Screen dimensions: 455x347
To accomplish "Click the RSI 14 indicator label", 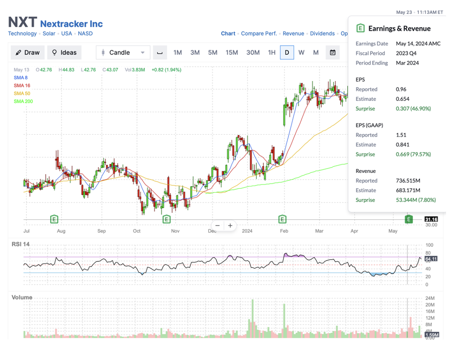I will tap(21, 244).
